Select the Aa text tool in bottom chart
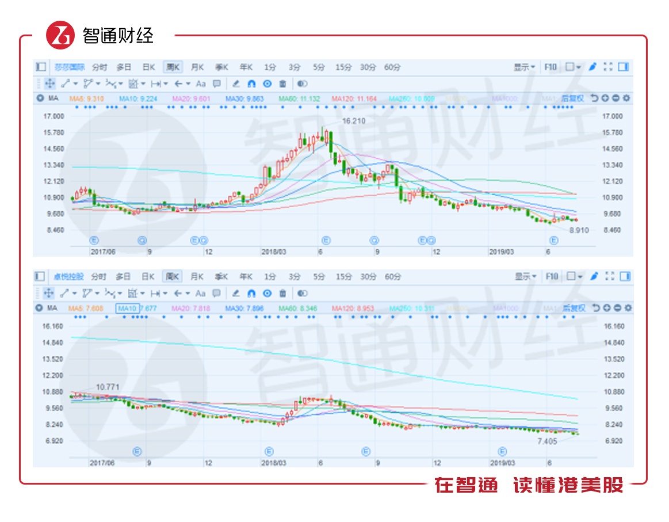Screen dimensions: 669x522 [200, 293]
